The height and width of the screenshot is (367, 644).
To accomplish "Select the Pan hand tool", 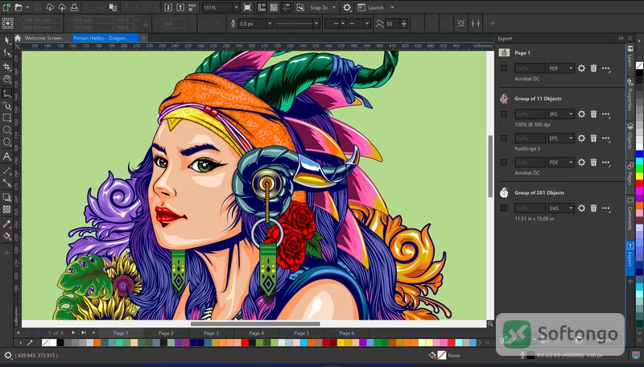I will click(7, 79).
